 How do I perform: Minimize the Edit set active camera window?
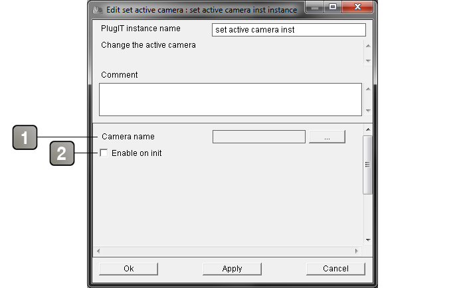(315, 7)
